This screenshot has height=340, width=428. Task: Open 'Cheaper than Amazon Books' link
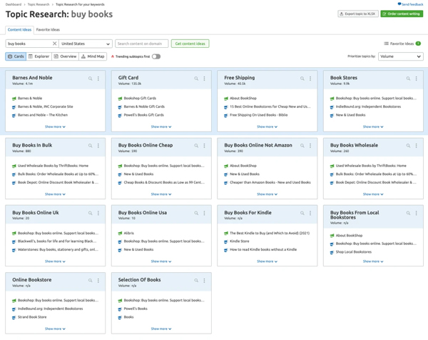[x=270, y=182]
